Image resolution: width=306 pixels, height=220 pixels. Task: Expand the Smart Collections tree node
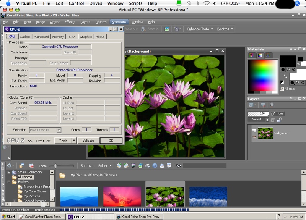click(9, 172)
